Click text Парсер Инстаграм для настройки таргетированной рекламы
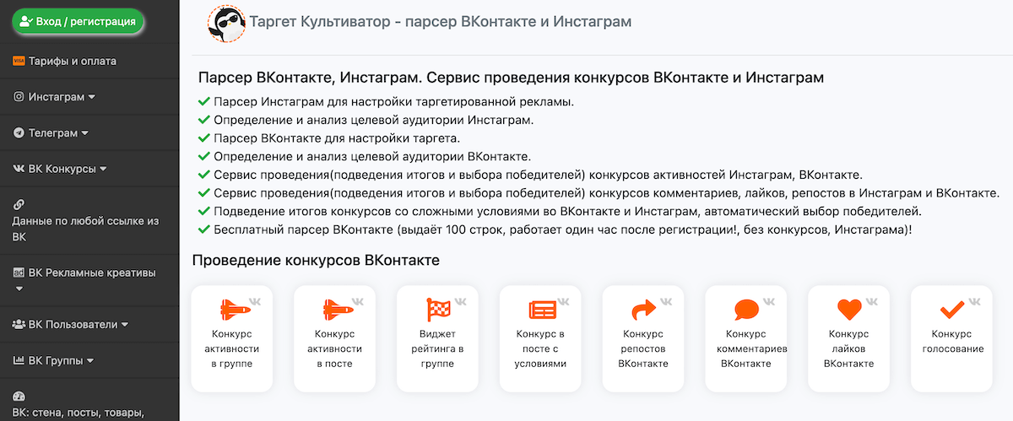 click(394, 102)
